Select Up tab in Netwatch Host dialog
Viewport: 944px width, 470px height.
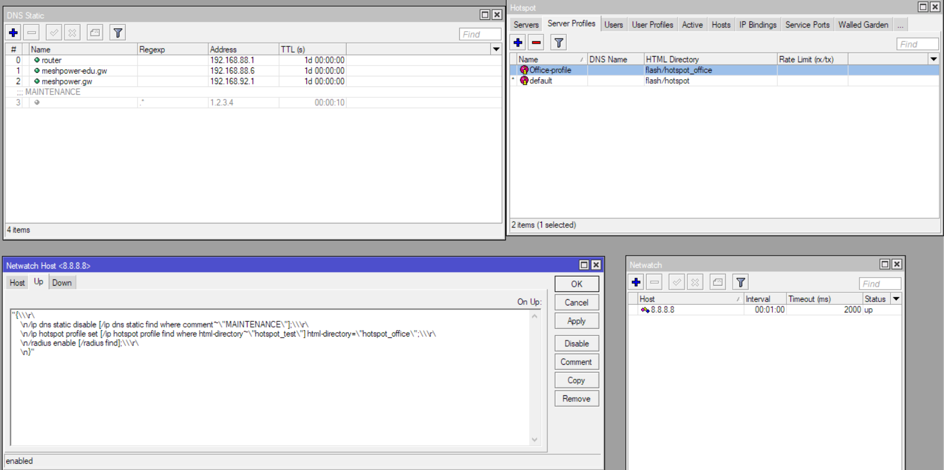click(x=39, y=282)
